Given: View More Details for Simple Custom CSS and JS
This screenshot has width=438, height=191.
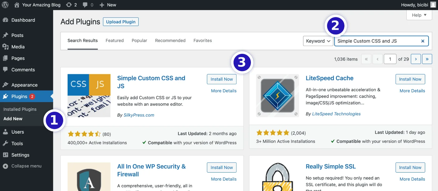Looking at the screenshot, I should pos(224,91).
